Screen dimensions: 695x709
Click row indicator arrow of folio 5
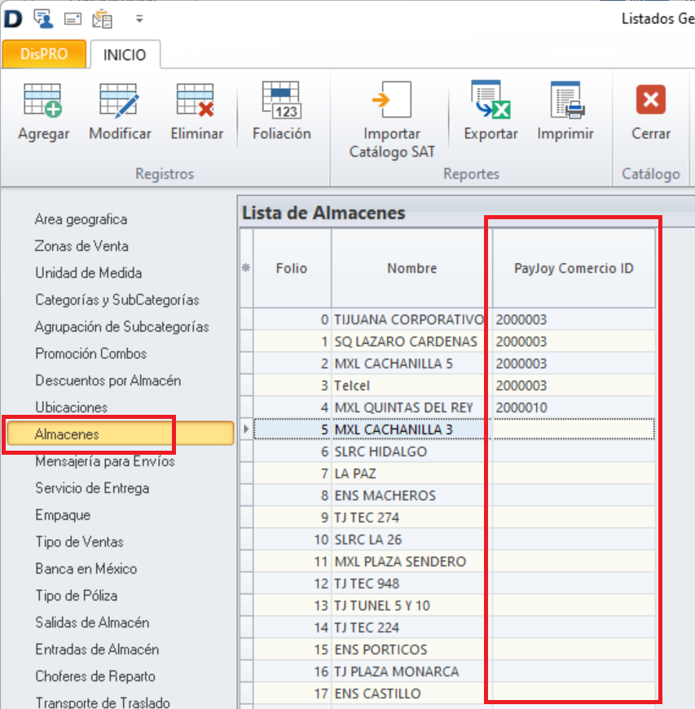point(247,429)
